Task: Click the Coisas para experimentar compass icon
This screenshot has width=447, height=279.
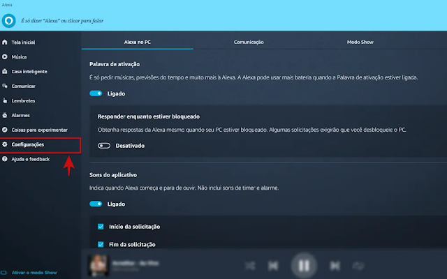Action: pyautogui.click(x=5, y=130)
